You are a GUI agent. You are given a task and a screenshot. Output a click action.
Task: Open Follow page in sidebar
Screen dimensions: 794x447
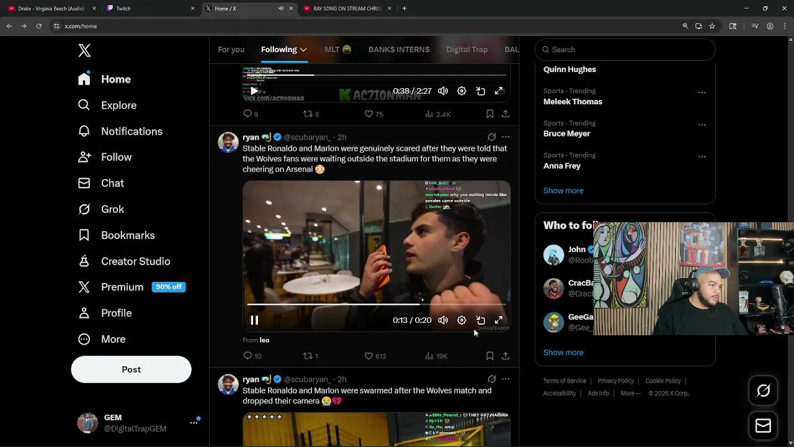pyautogui.click(x=104, y=158)
